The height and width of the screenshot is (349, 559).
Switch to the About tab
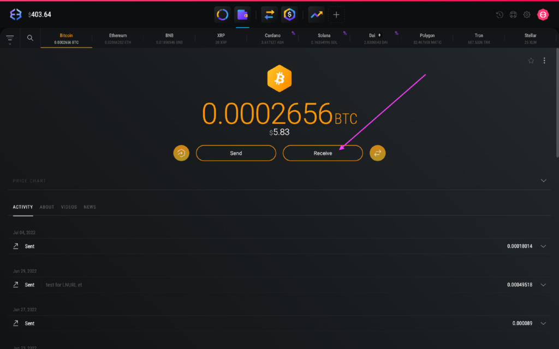[47, 207]
